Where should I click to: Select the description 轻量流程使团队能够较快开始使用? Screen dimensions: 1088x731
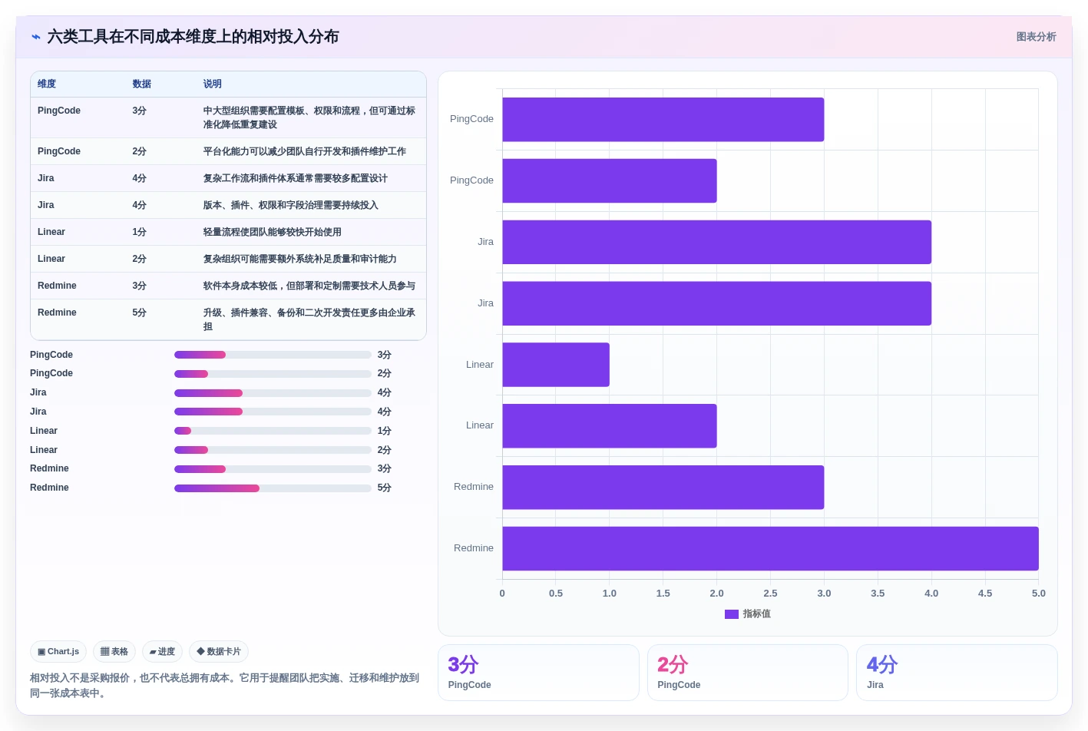point(273,232)
